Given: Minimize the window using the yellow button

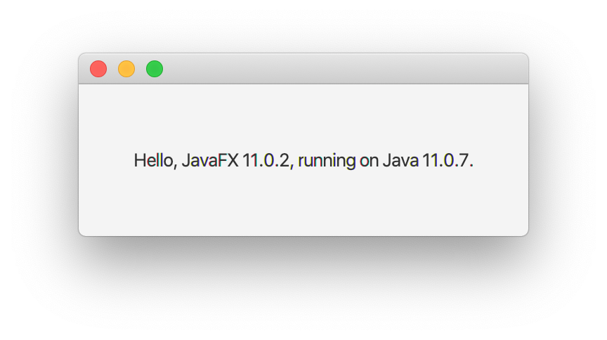Looking at the screenshot, I should [126, 69].
